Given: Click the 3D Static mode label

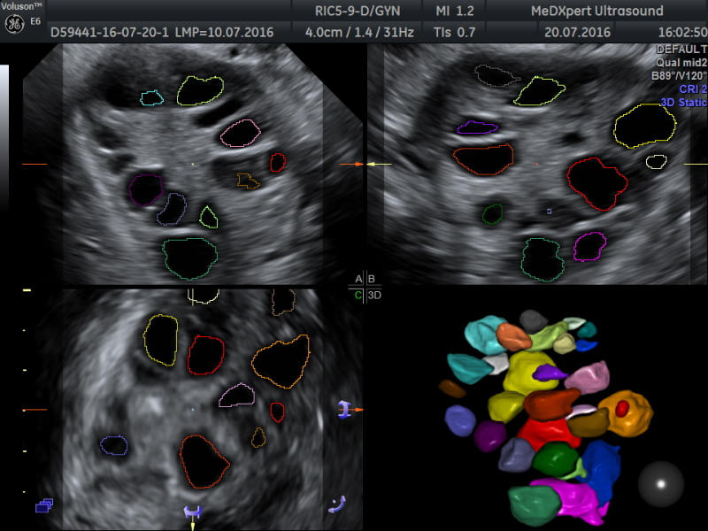Looking at the screenshot, I should [x=683, y=103].
